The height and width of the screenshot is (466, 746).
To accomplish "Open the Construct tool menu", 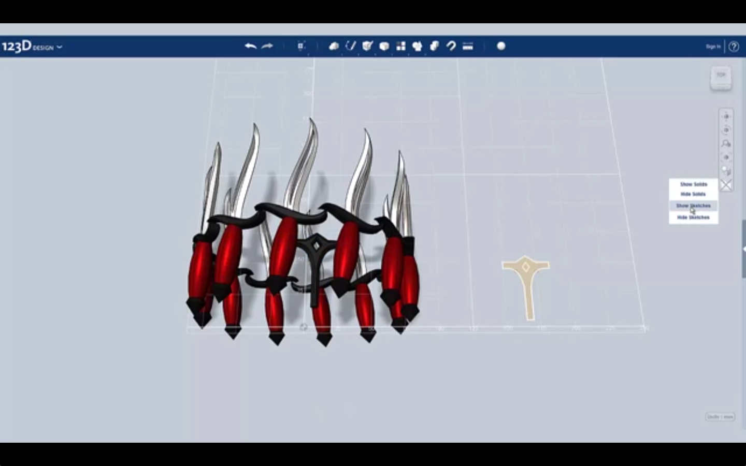I will tap(367, 46).
